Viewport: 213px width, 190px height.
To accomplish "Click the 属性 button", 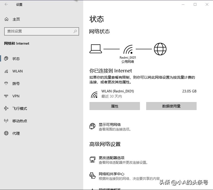I will (x=114, y=106).
